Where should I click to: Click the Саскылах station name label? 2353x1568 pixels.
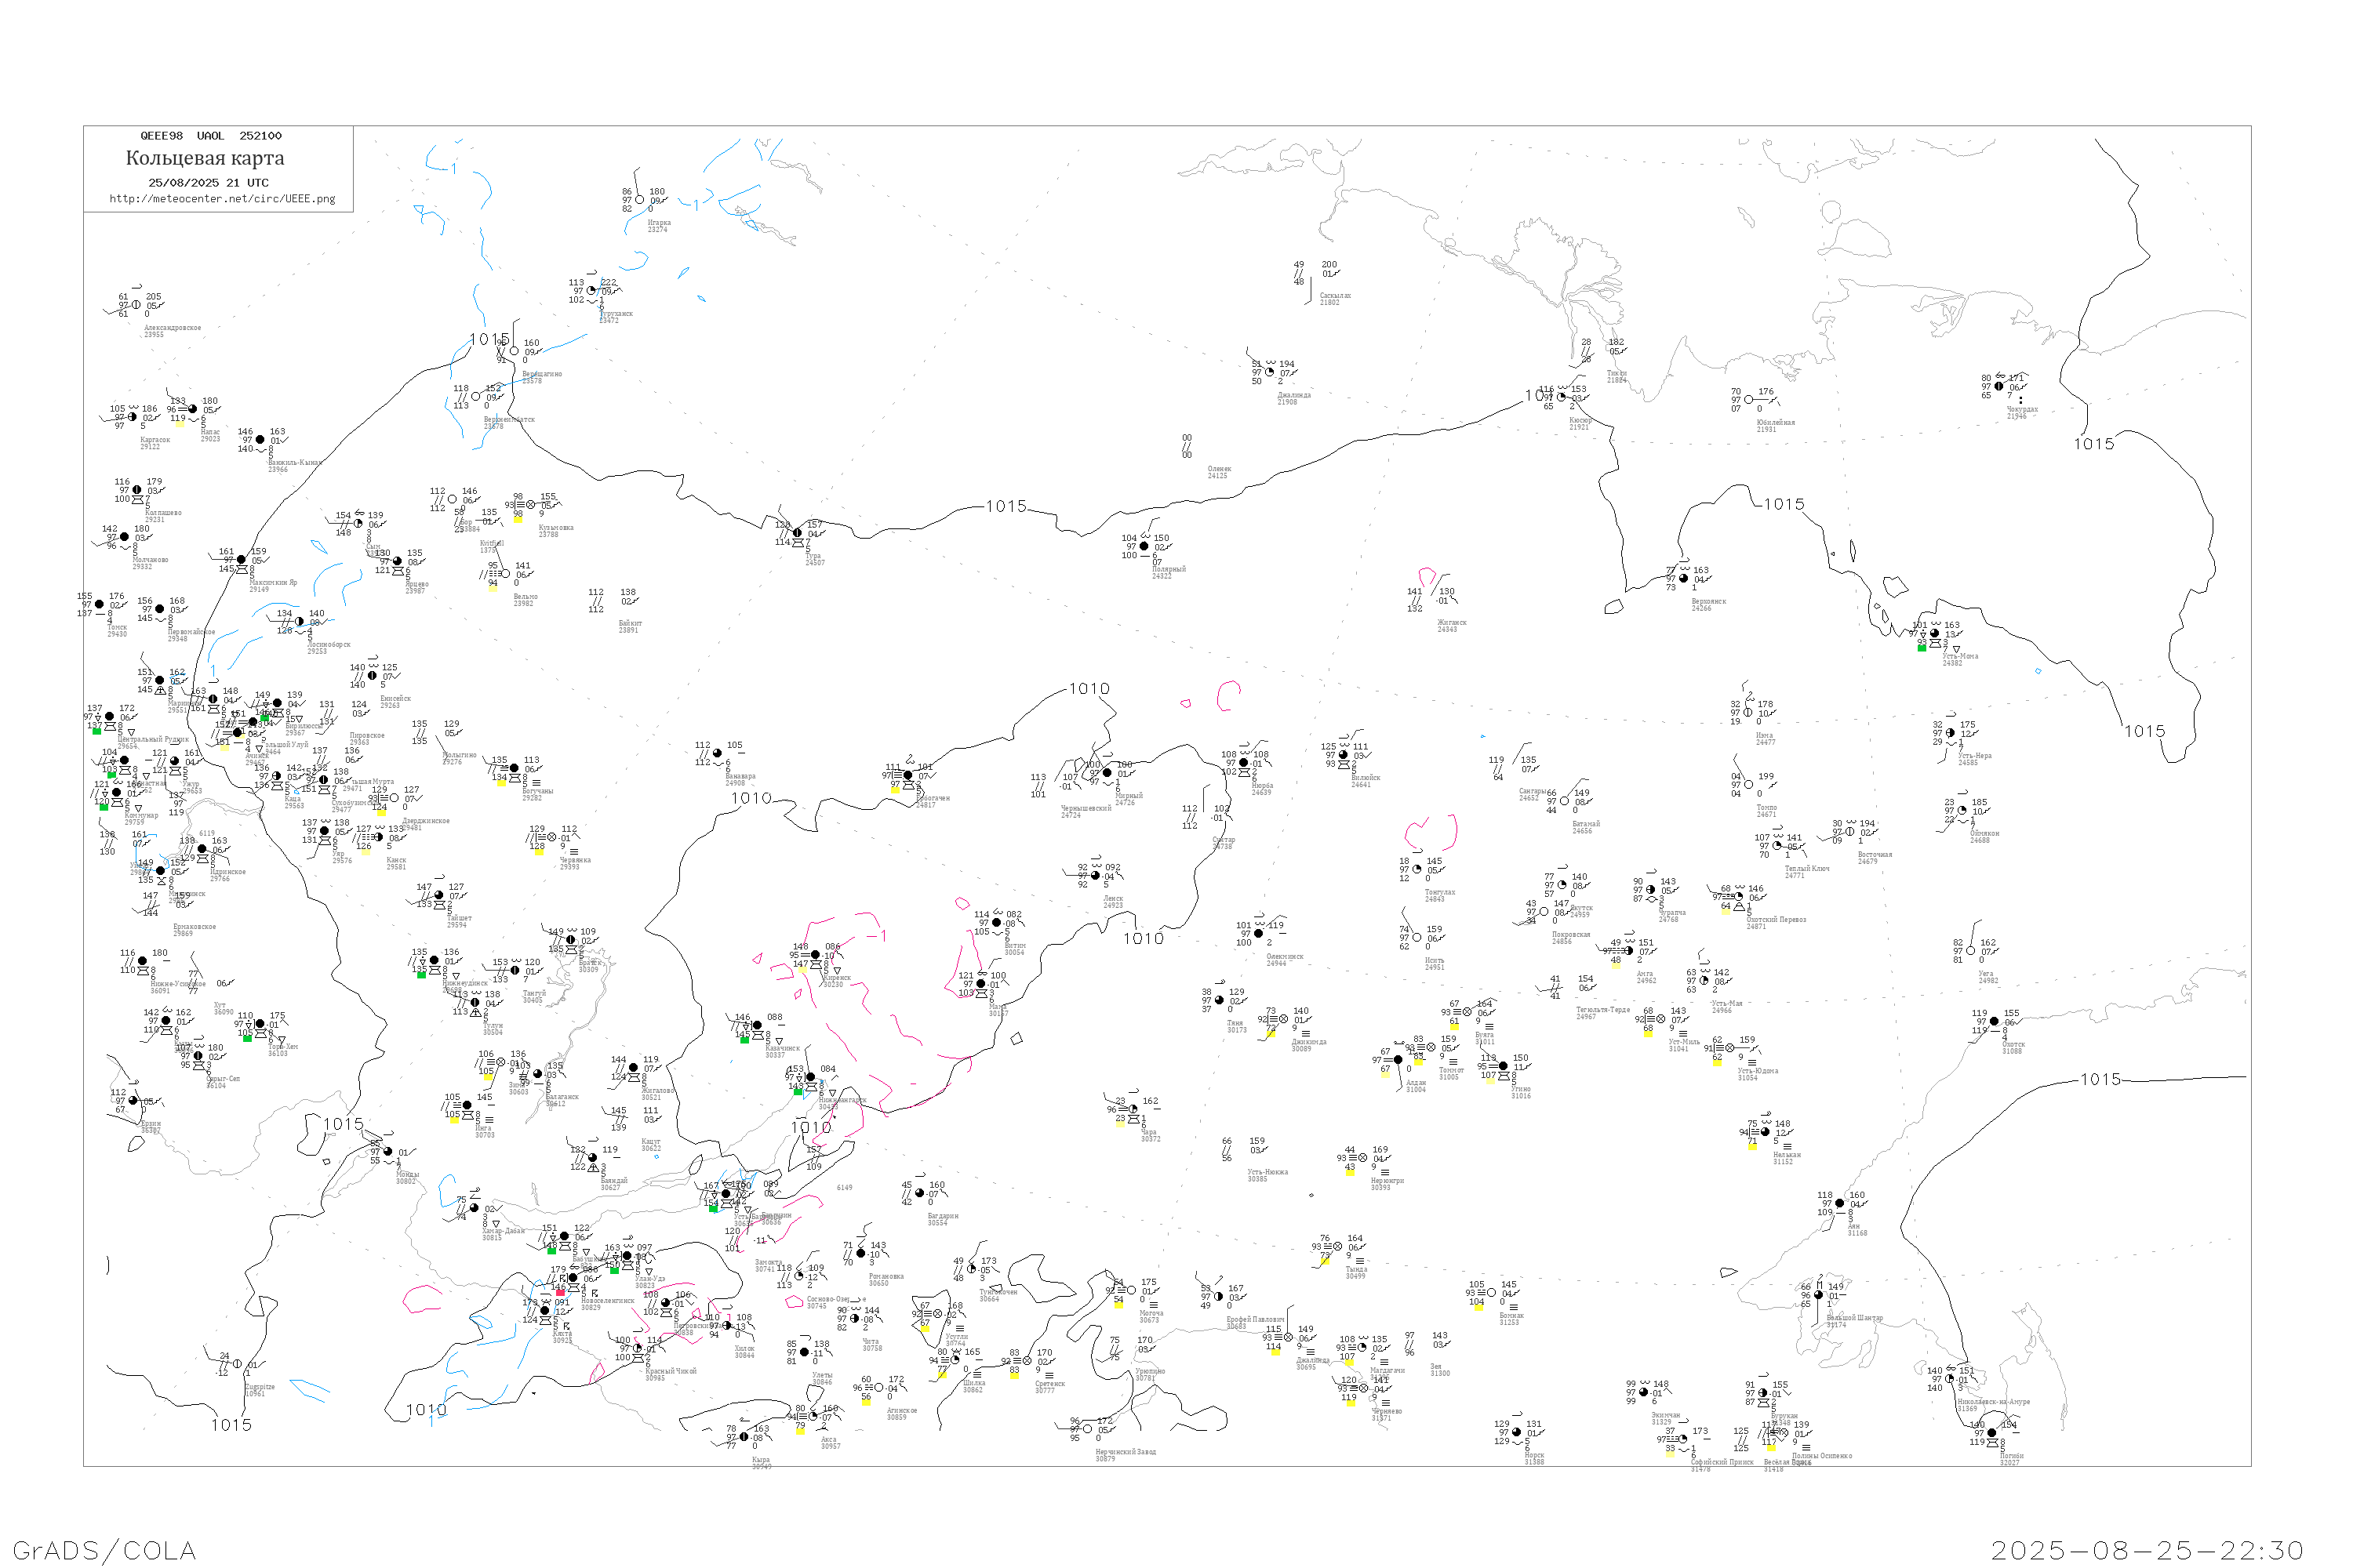(x=1335, y=296)
